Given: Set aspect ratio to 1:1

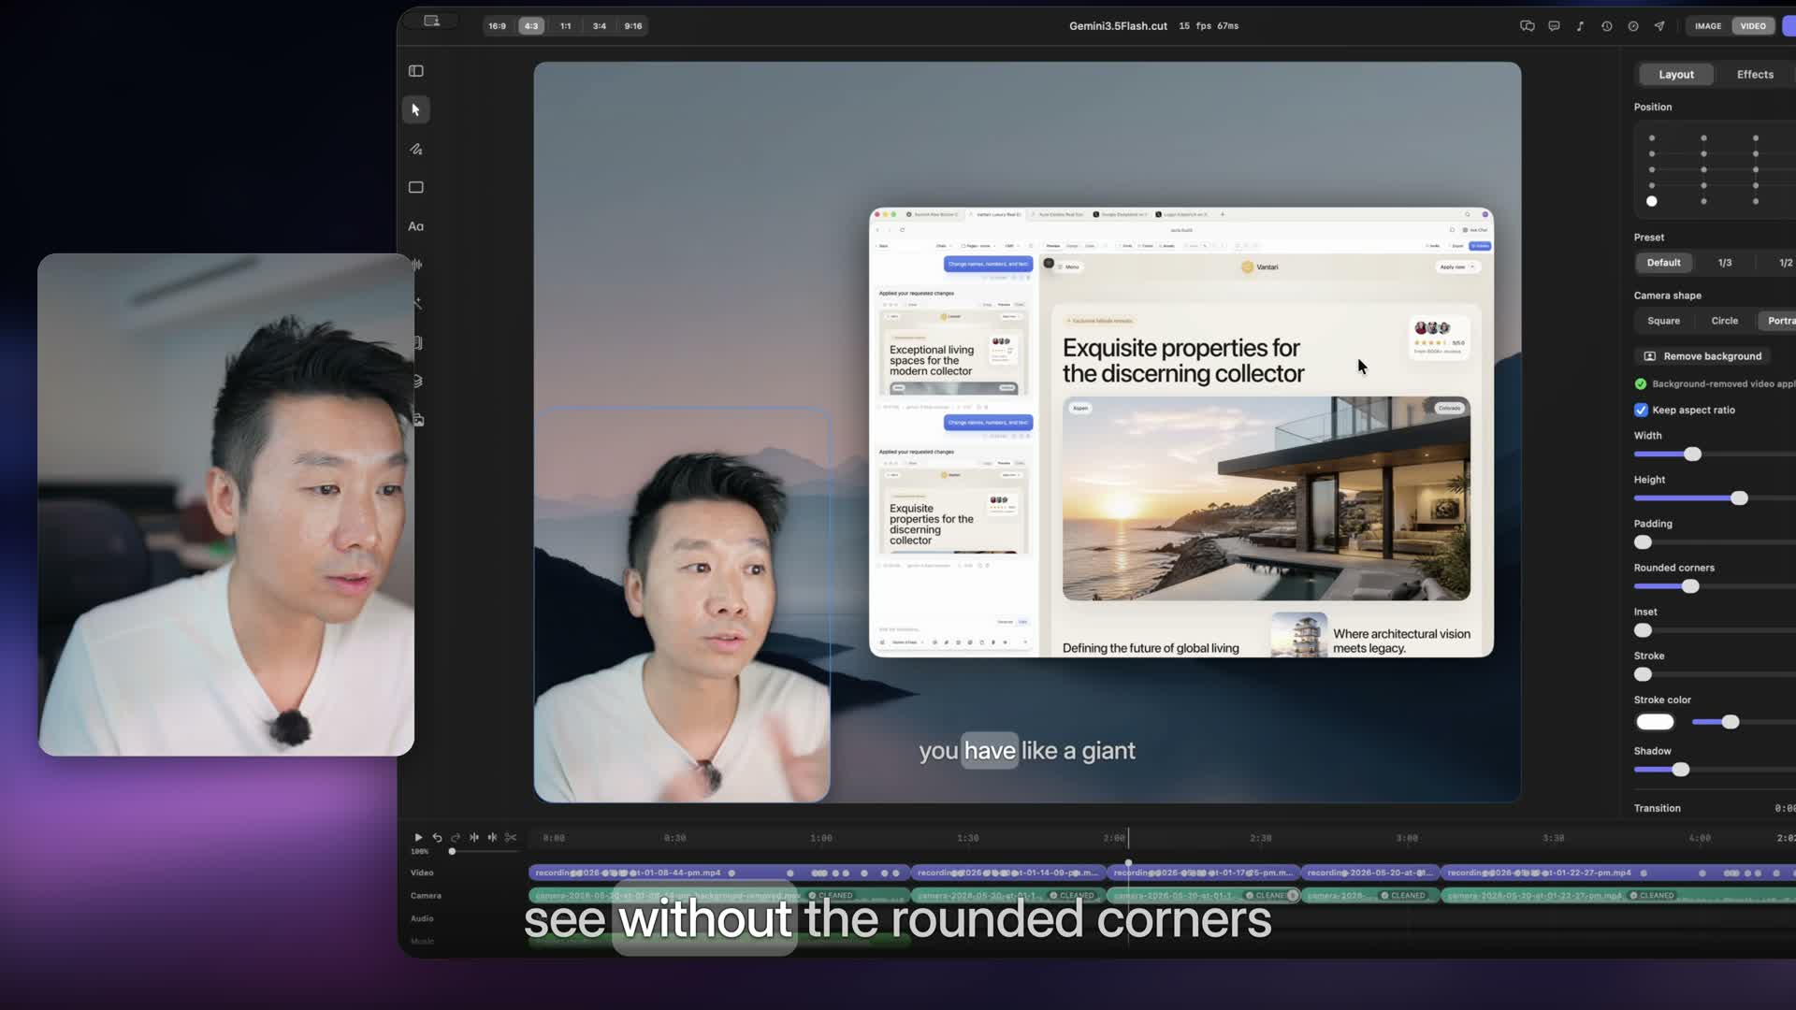Looking at the screenshot, I should tap(565, 26).
